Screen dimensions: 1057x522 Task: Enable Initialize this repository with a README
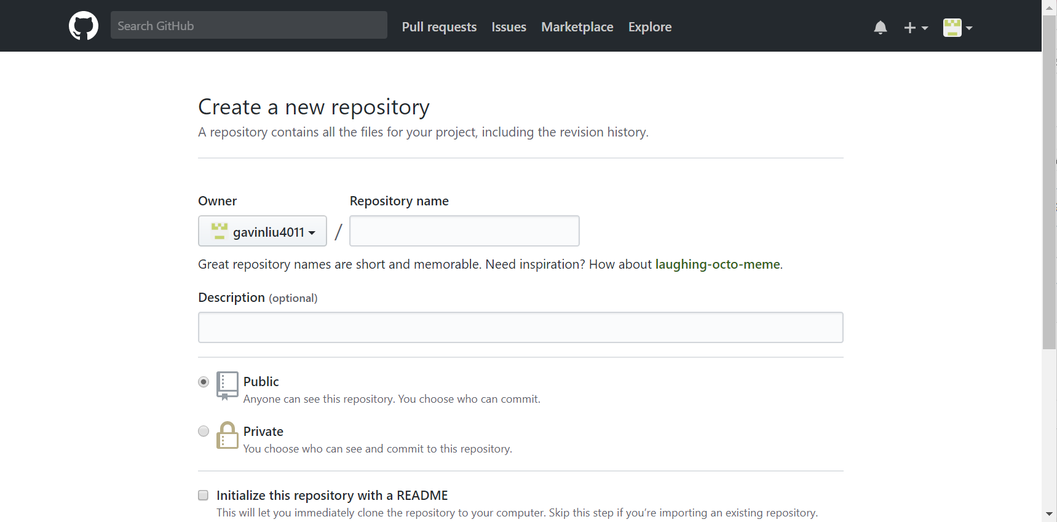point(203,495)
